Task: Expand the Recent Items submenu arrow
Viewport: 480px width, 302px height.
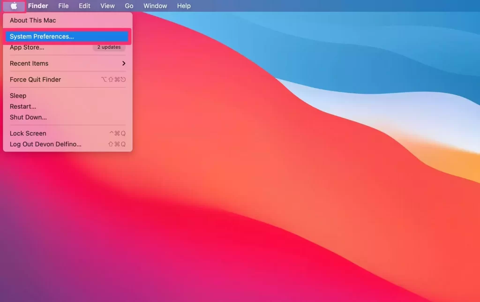Action: tap(124, 63)
